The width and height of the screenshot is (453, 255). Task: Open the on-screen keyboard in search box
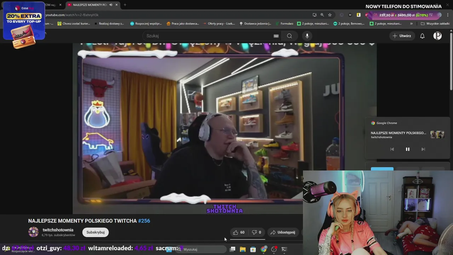(276, 36)
